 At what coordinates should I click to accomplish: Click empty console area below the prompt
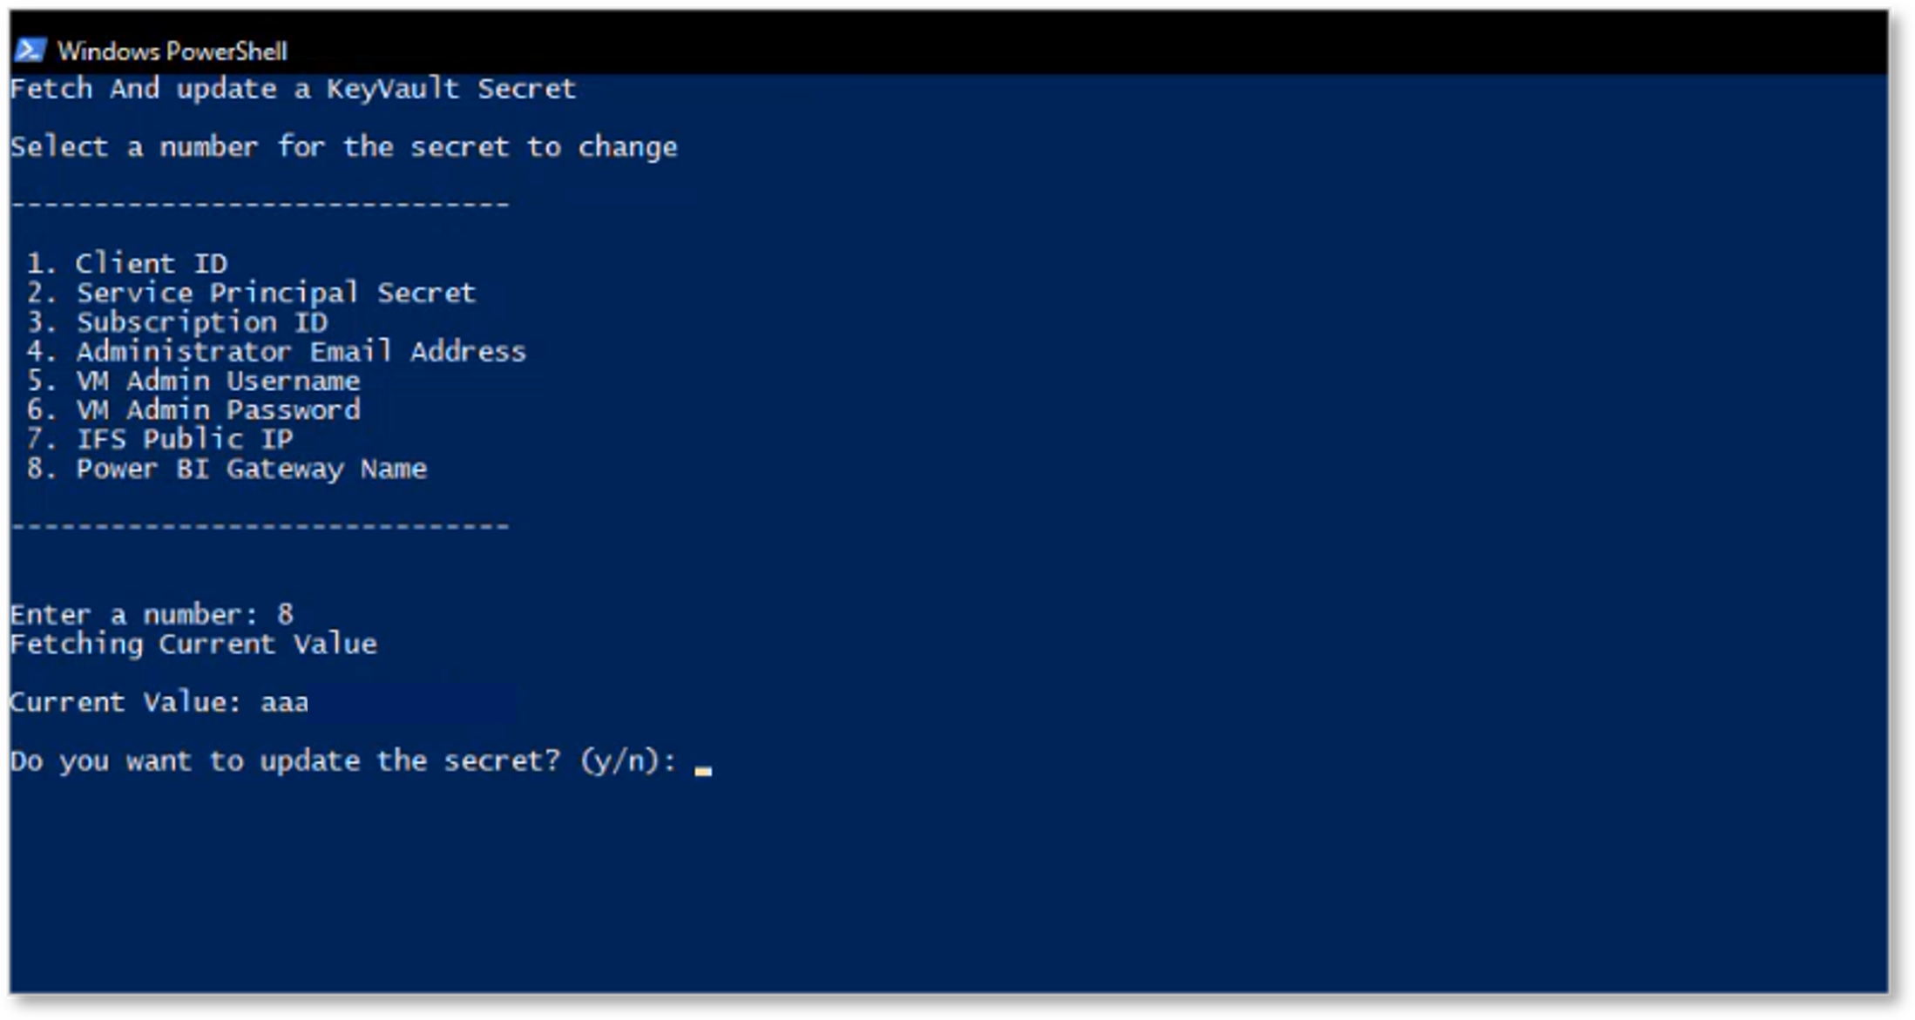(948, 888)
